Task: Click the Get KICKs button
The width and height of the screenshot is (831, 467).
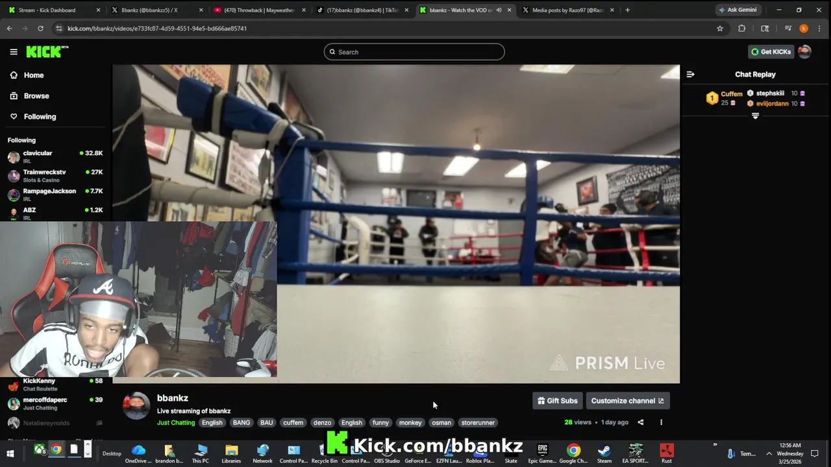Action: tap(771, 52)
